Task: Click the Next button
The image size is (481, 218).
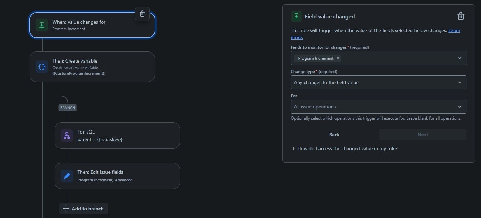Action: point(423,135)
